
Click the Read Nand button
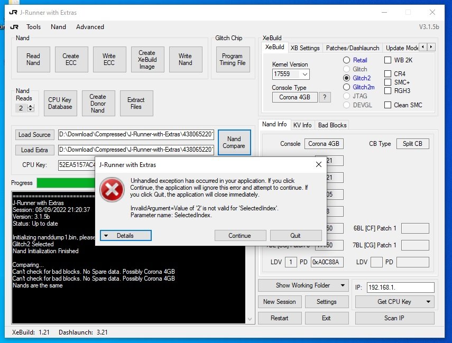tap(33, 59)
